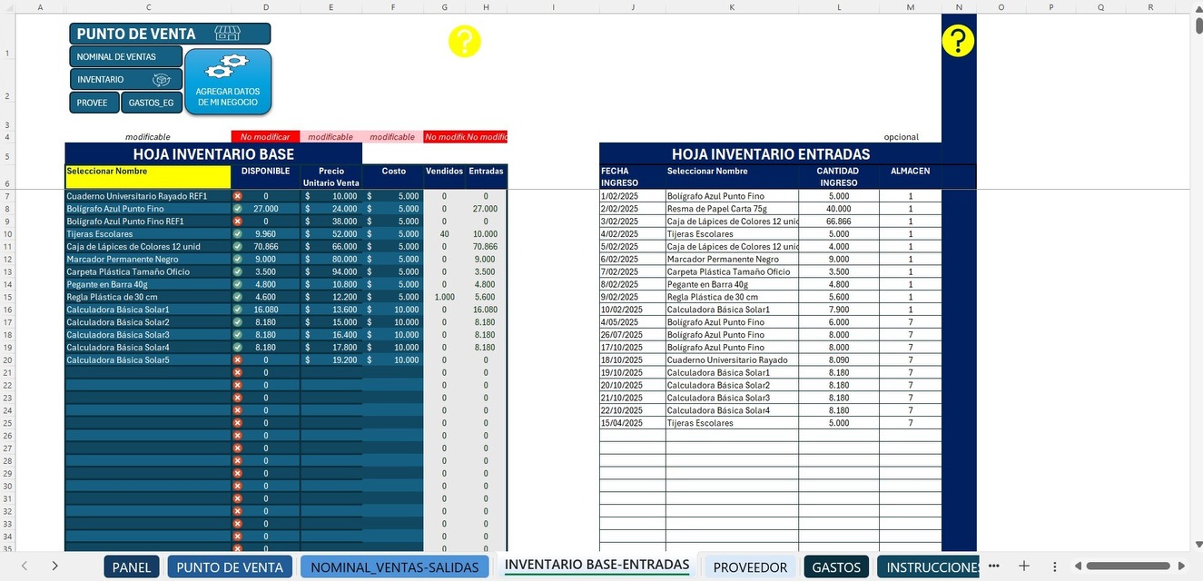Click the Precio Unitario Venta header cell

point(330,176)
